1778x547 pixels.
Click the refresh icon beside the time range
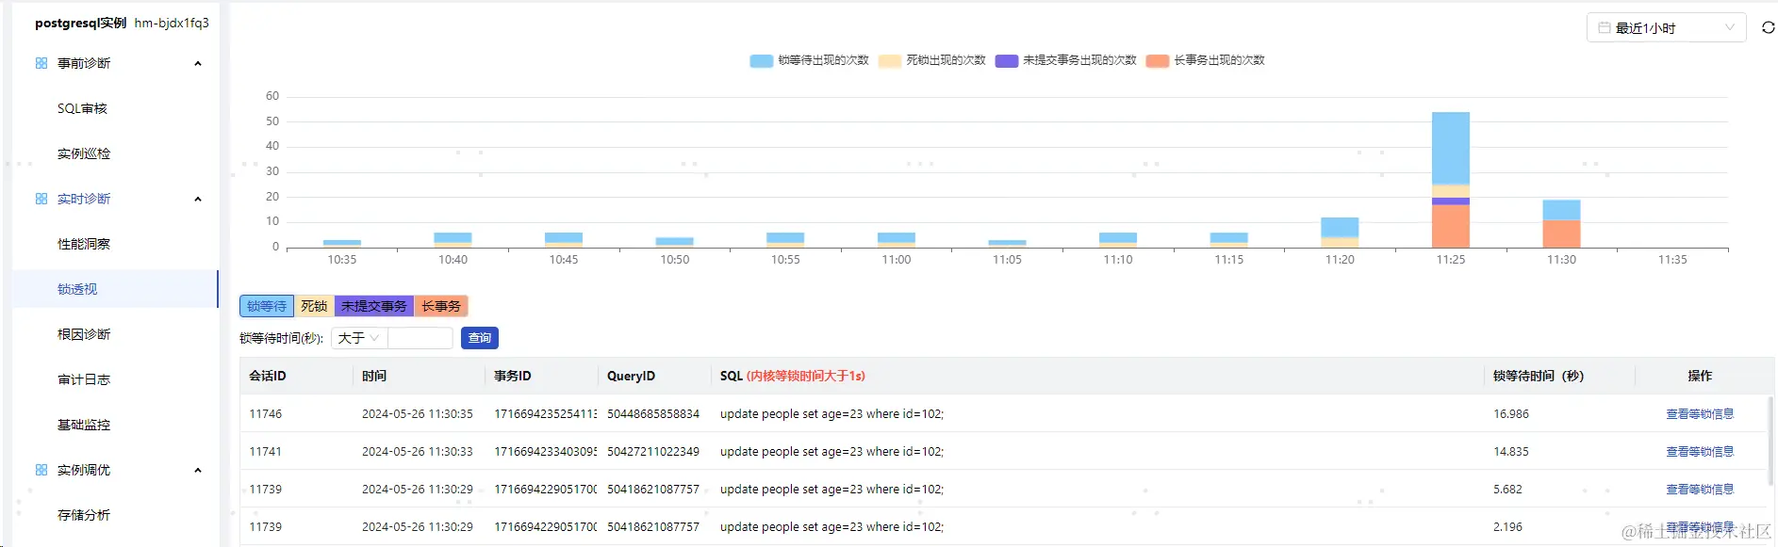pos(1768,28)
